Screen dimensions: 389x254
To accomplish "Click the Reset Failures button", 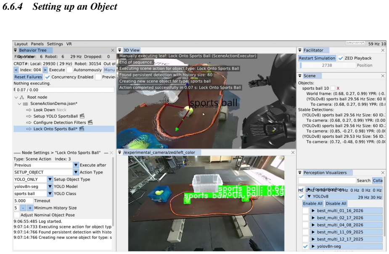I will 28,77.
